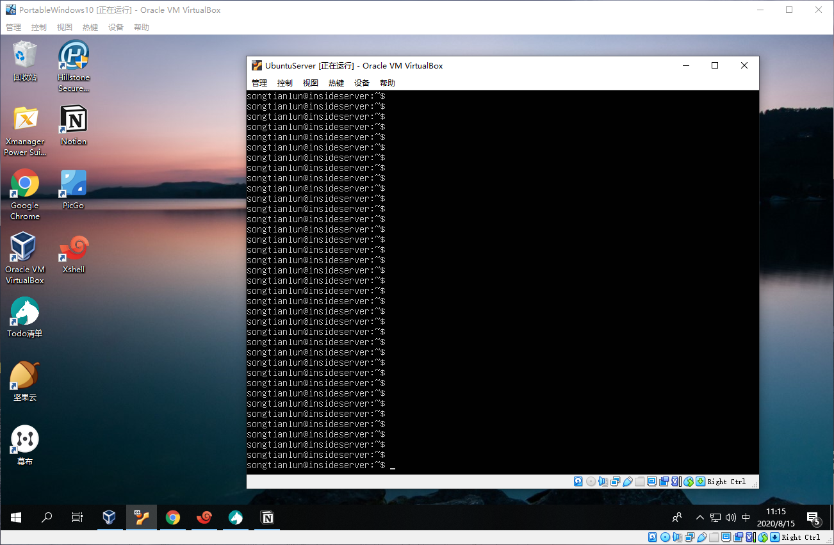Select Google Chrome desktop shortcut
The width and height of the screenshot is (834, 545).
pos(25,195)
